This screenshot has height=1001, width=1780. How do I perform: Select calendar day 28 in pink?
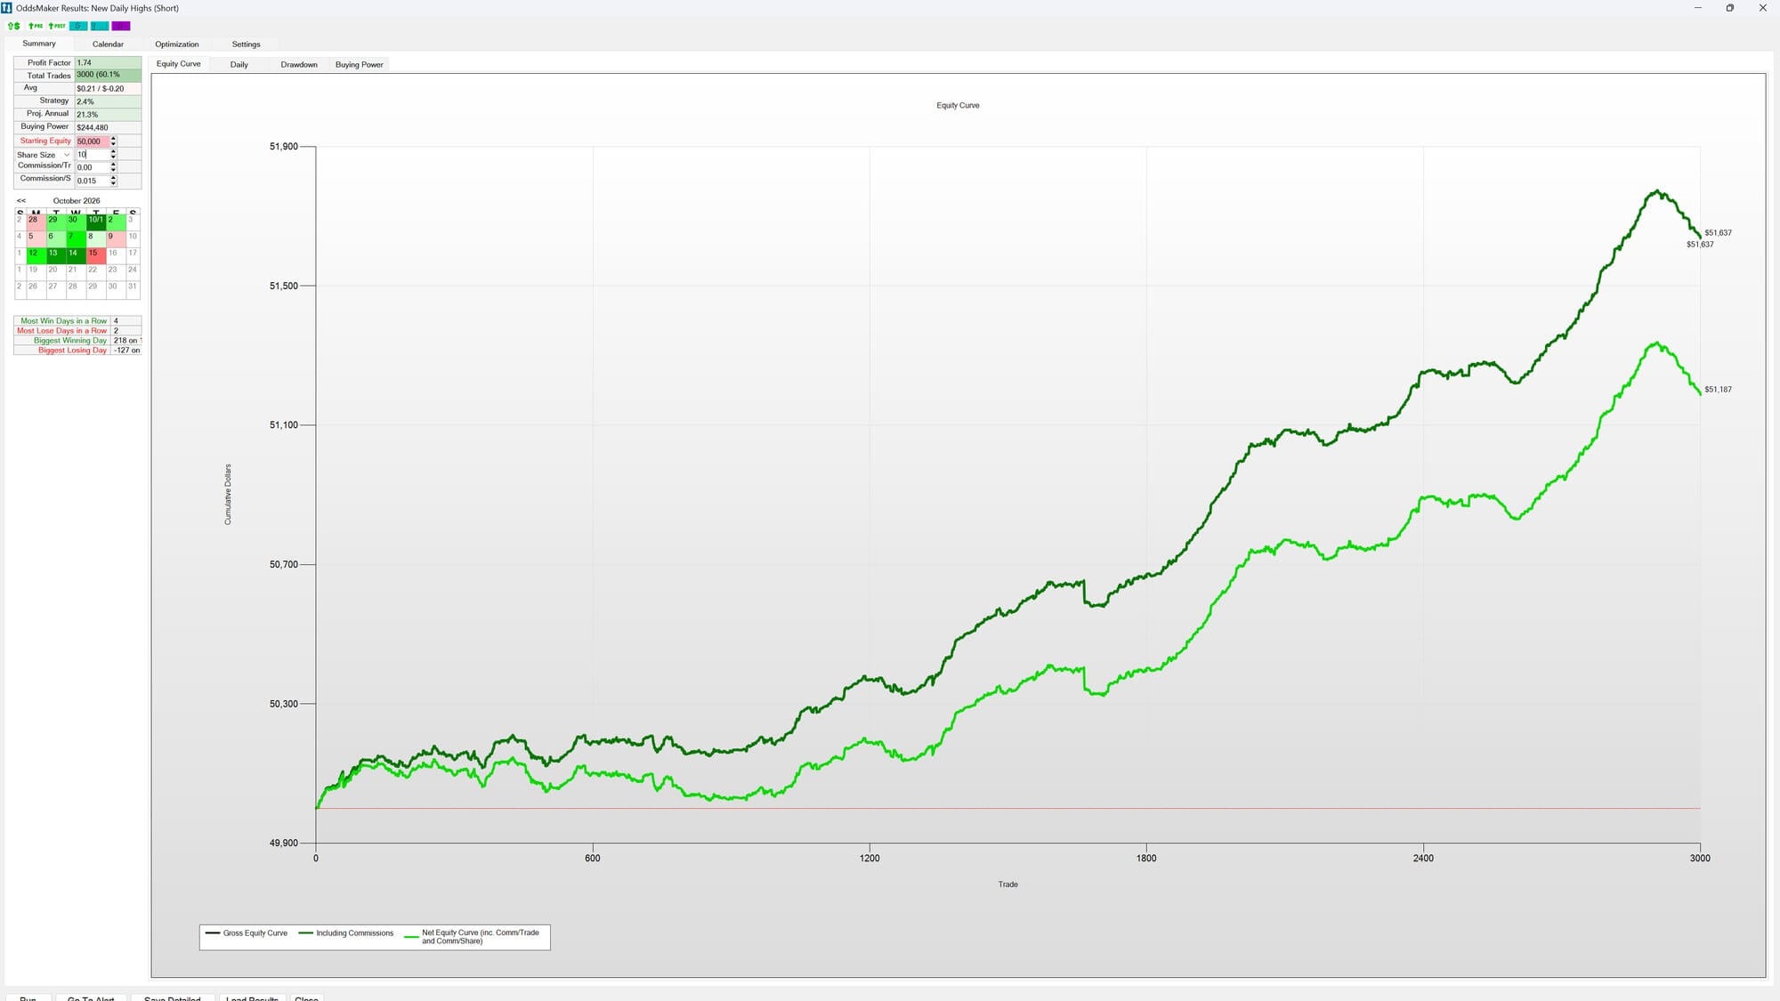pyautogui.click(x=36, y=222)
